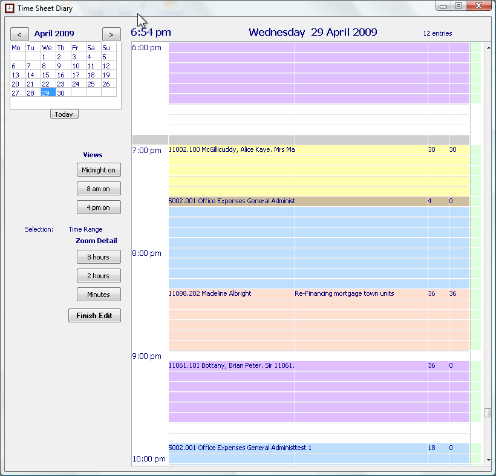Screen dimensions: 496x476
Task: Advance to next month in calendar
Action: point(111,34)
